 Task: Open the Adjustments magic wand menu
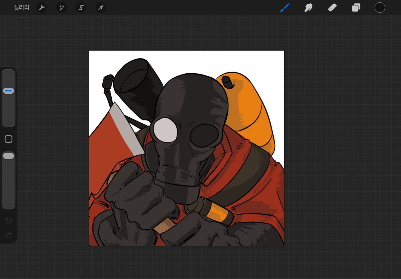(x=62, y=8)
